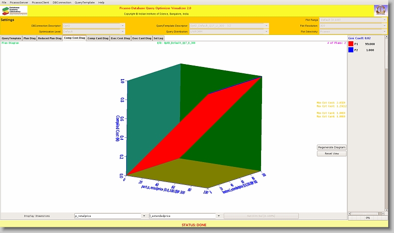Open the Plot Resolution dropdown
The width and height of the screenshot is (394, 233).
pyautogui.click(x=384, y=25)
